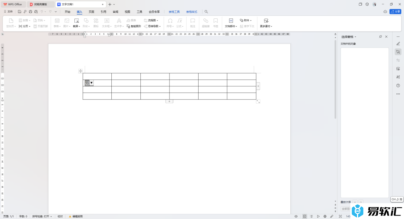The width and height of the screenshot is (404, 219).
Task: Click the table move handle icon
Action: [80, 71]
